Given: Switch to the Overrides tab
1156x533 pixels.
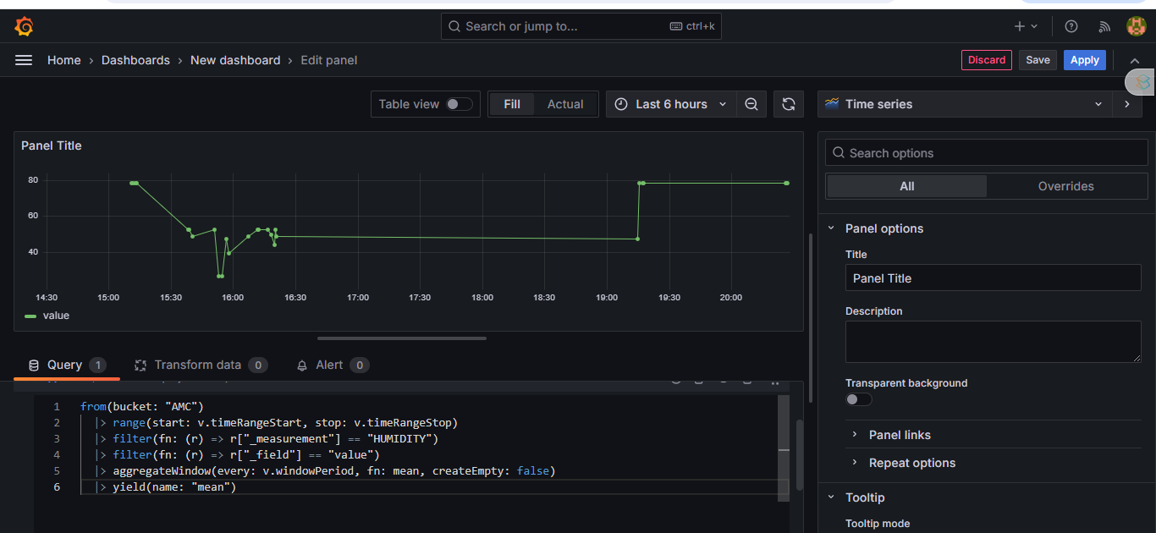Looking at the screenshot, I should click(1065, 186).
